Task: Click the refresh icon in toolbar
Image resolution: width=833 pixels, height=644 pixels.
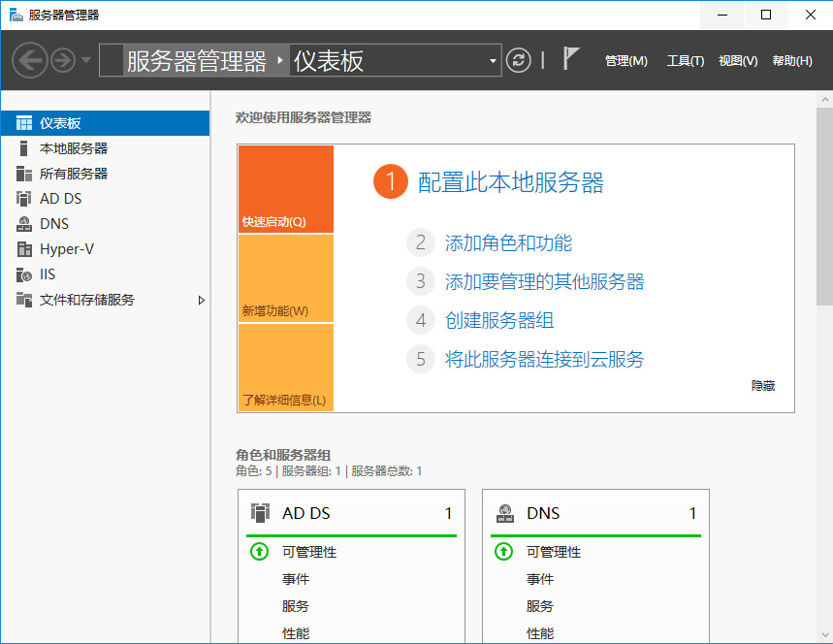Action: 518,60
